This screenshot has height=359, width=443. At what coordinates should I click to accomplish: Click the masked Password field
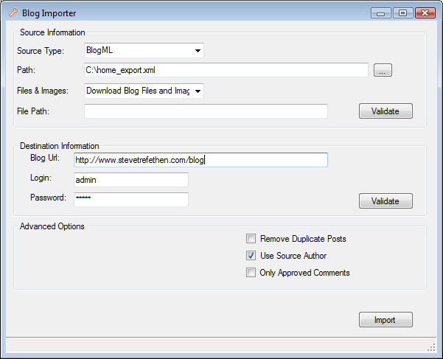coord(131,200)
